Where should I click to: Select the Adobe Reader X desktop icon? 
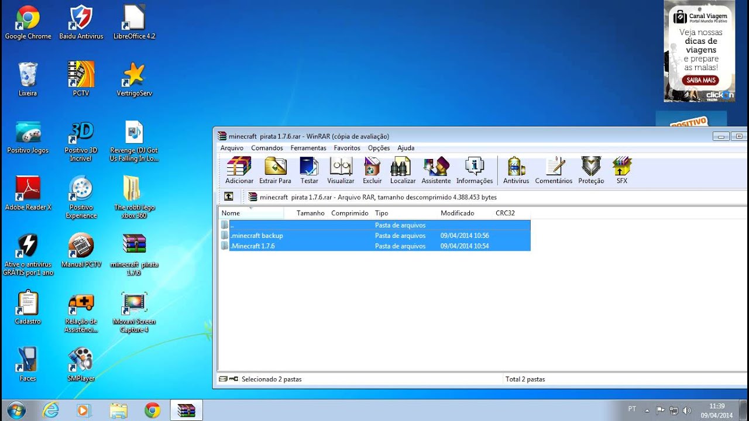[x=28, y=193]
